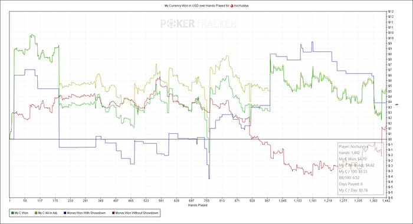The image size is (413, 224).
Task: Click the x-axis tick label 291
Action: point(86,201)
